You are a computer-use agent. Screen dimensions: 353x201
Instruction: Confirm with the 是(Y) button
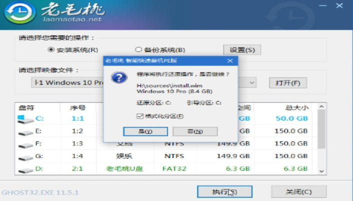click(x=145, y=131)
